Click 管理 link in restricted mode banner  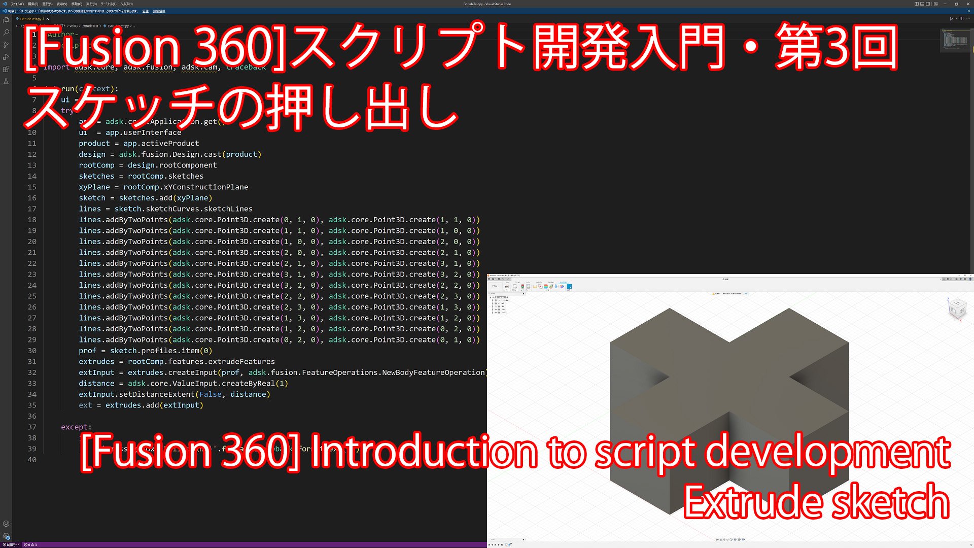(146, 11)
